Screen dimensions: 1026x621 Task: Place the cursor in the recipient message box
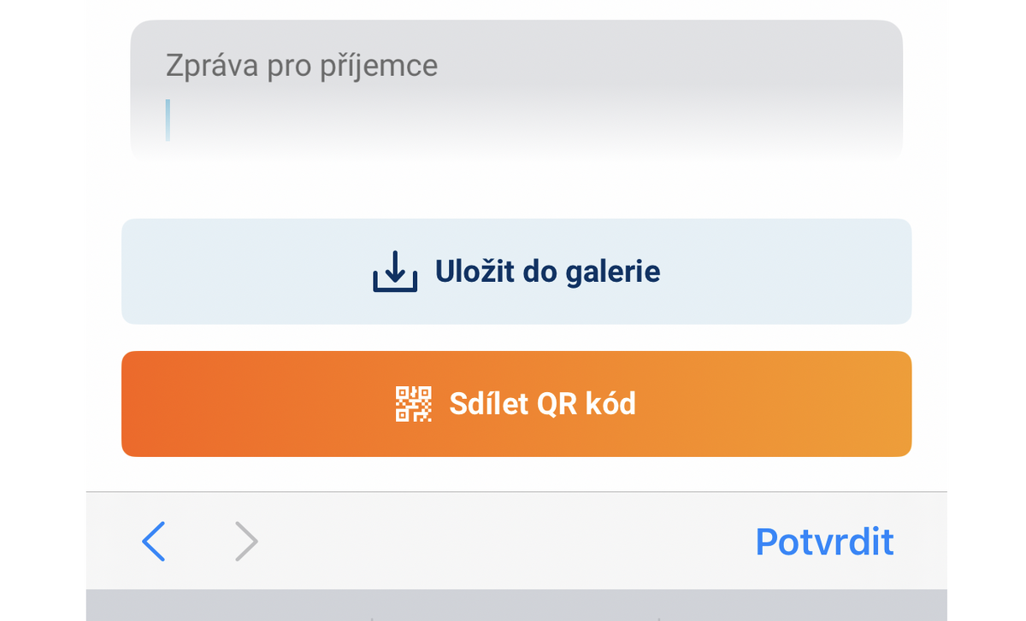coord(342,120)
